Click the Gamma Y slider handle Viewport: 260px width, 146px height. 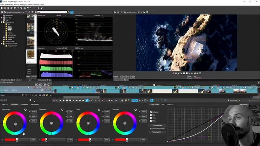pyautogui.click(x=46, y=140)
